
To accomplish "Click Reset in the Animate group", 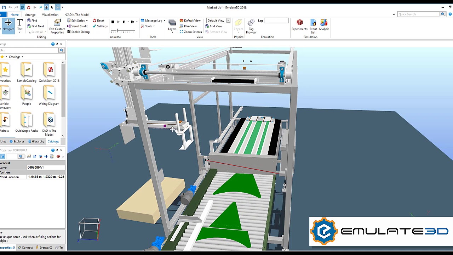I will 98,21.
